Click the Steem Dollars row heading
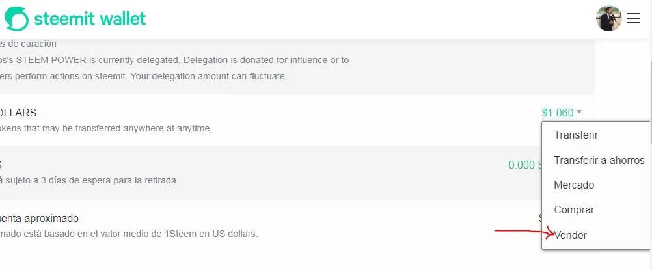 [x=18, y=113]
